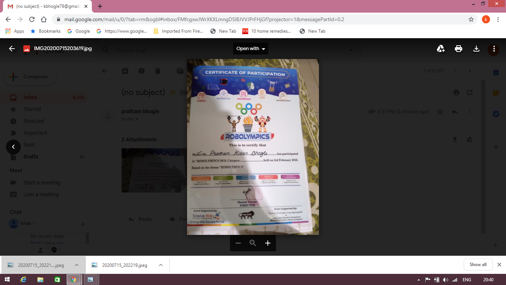The image size is (506, 285).
Task: Click the certificate image preview
Action: tap(253, 147)
